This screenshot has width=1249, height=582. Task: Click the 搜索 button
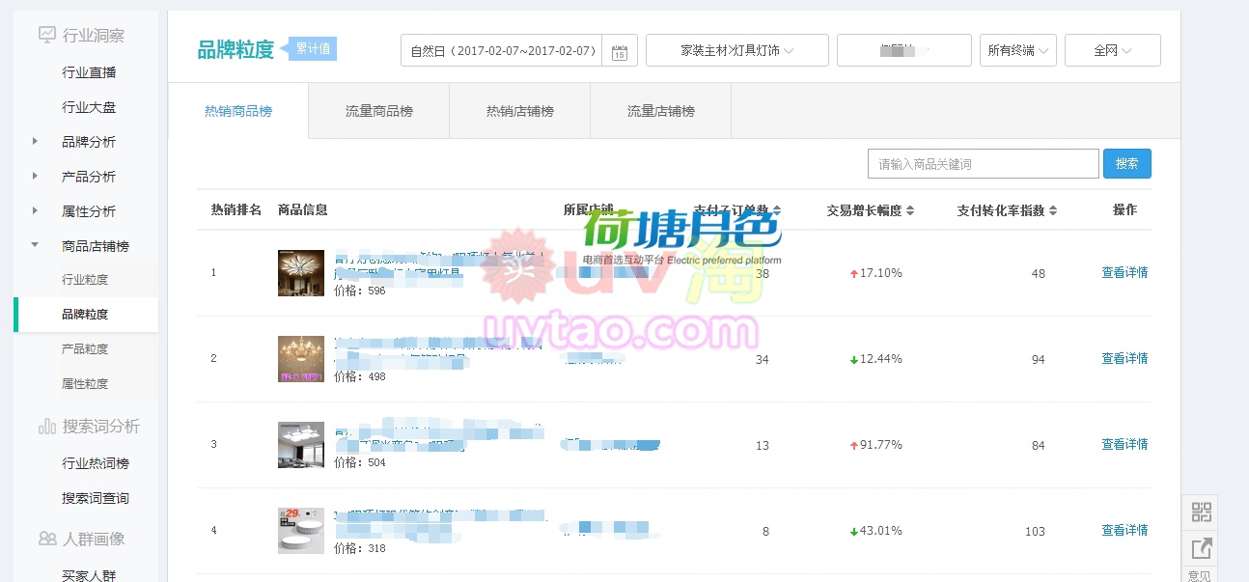(x=1126, y=163)
